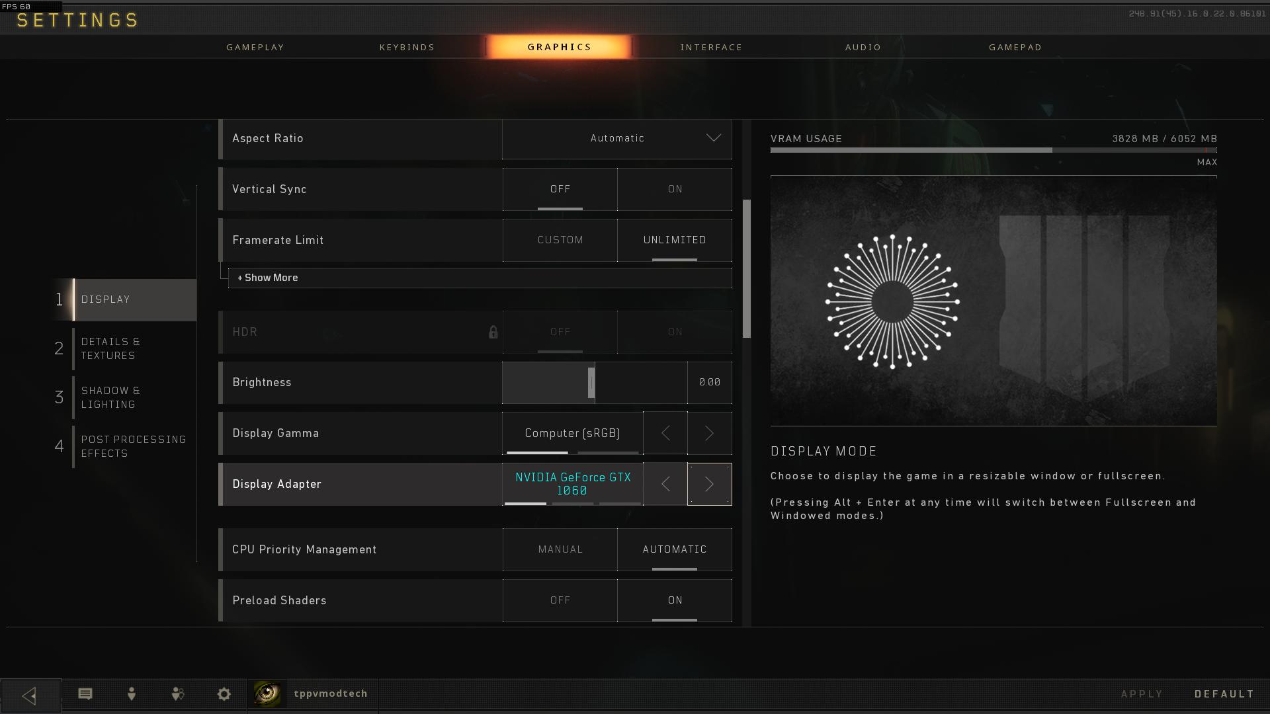Turn Vertical Sync ON
The height and width of the screenshot is (714, 1270).
(675, 189)
